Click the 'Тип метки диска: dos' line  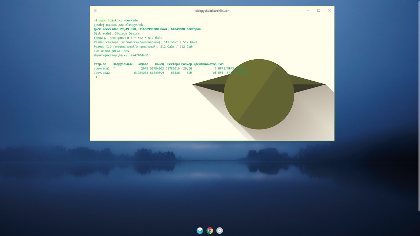pos(111,51)
